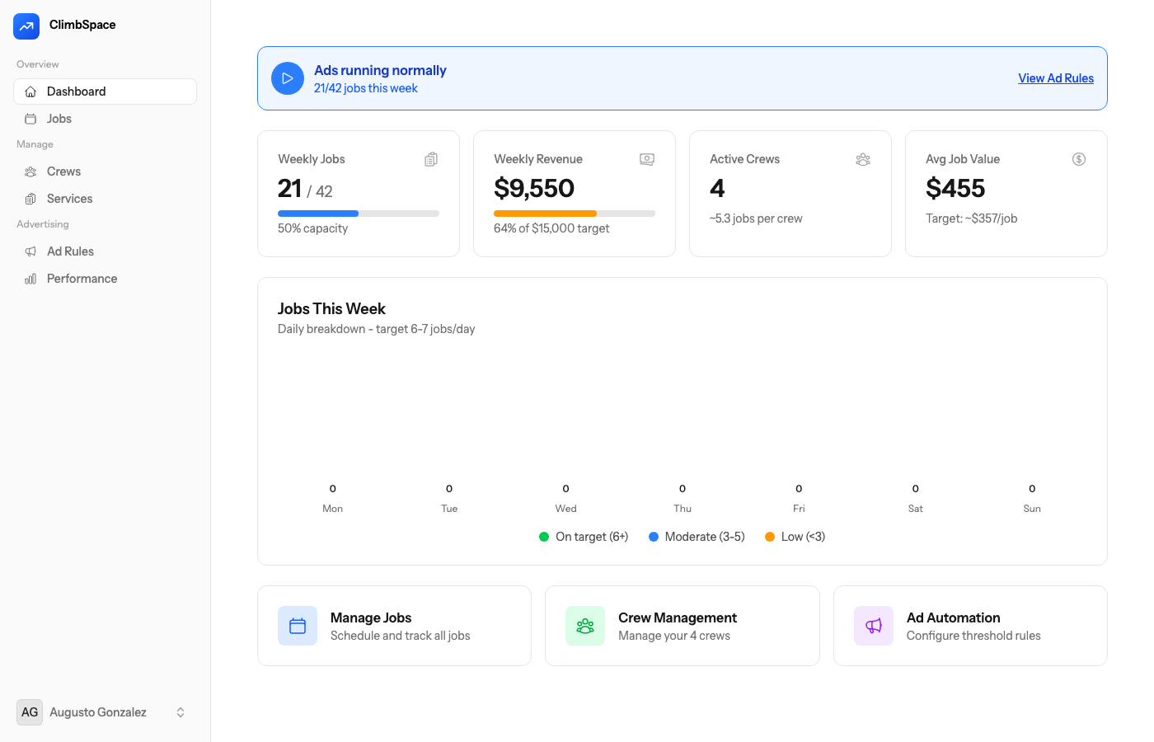Open the Jobs page in sidebar
1154x742 pixels.
pos(59,119)
